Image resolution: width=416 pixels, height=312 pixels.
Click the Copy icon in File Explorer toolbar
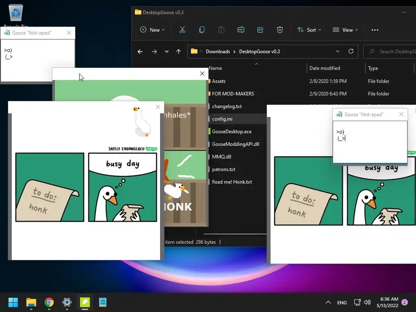[x=202, y=30]
